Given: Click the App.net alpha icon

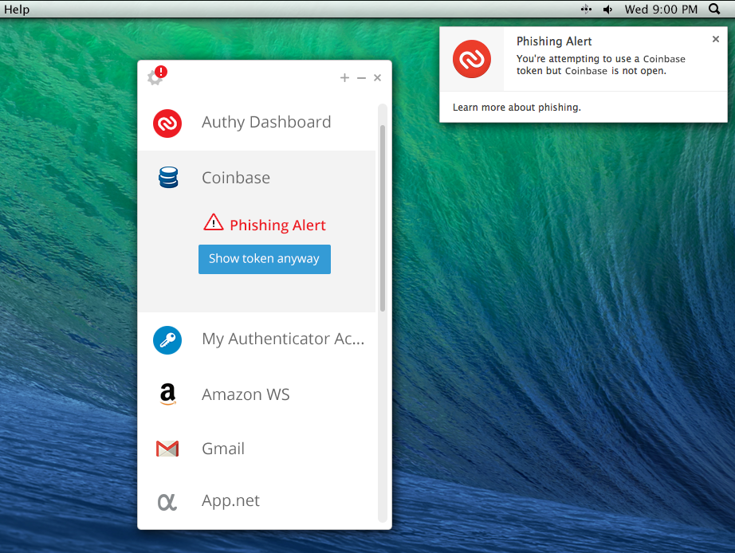Looking at the screenshot, I should point(167,501).
